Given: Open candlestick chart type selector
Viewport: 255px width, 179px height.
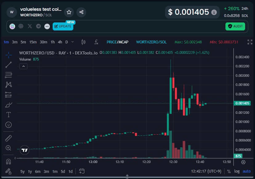Looking at the screenshot, I should pos(83,42).
